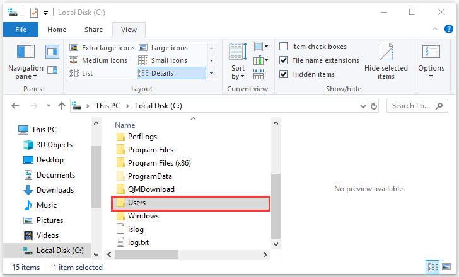Open 3D Objects in the sidebar
The width and height of the screenshot is (459, 277).
click(54, 145)
